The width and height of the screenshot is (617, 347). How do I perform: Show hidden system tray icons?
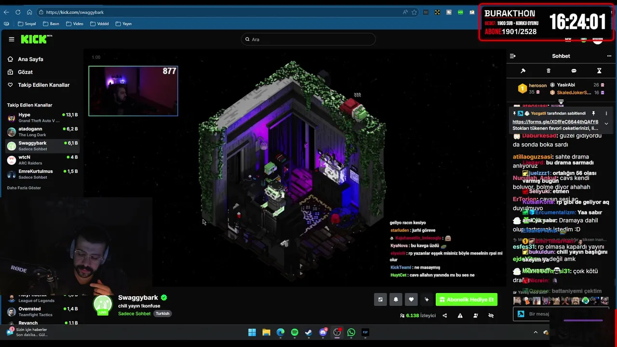point(535,332)
